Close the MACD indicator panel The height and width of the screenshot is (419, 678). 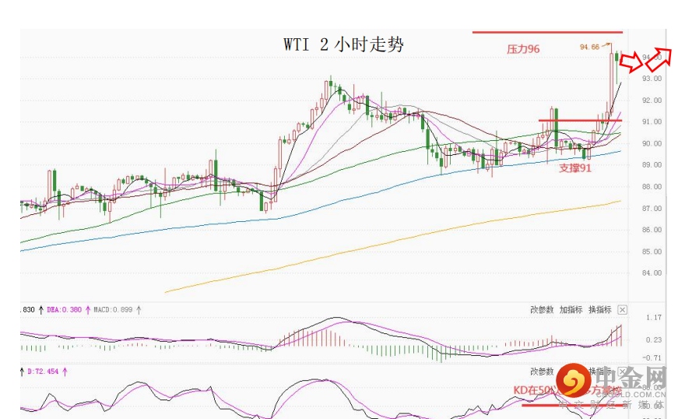pos(622,310)
